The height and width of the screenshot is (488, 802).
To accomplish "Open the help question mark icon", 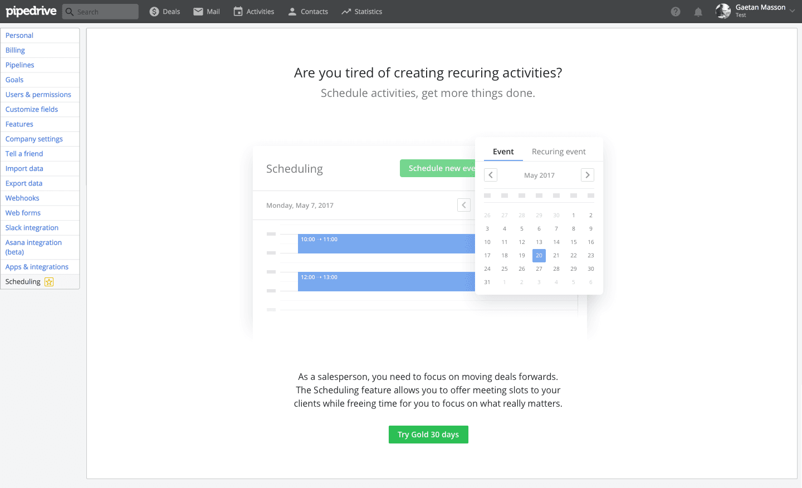I will (x=676, y=12).
